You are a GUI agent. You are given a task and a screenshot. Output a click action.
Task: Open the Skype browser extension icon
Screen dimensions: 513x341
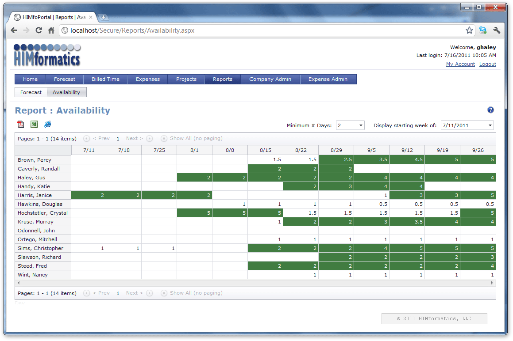point(483,30)
